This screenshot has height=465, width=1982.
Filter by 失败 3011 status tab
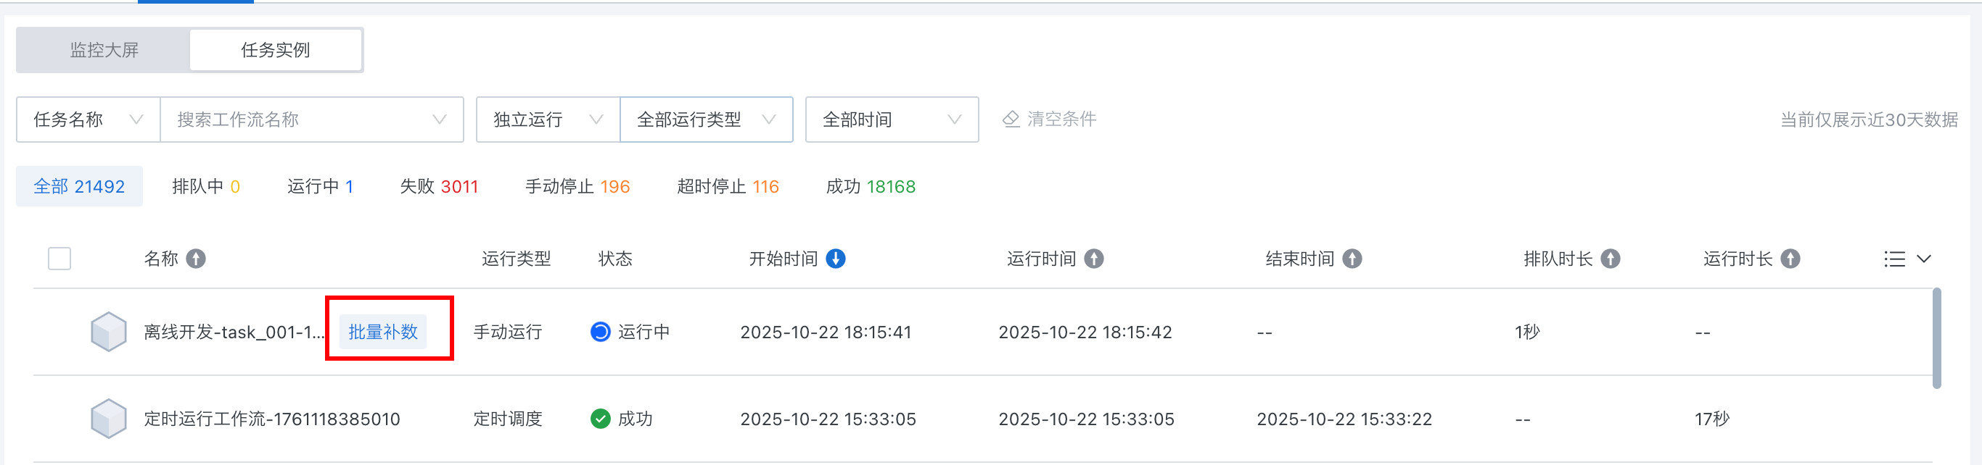pyautogui.click(x=439, y=187)
